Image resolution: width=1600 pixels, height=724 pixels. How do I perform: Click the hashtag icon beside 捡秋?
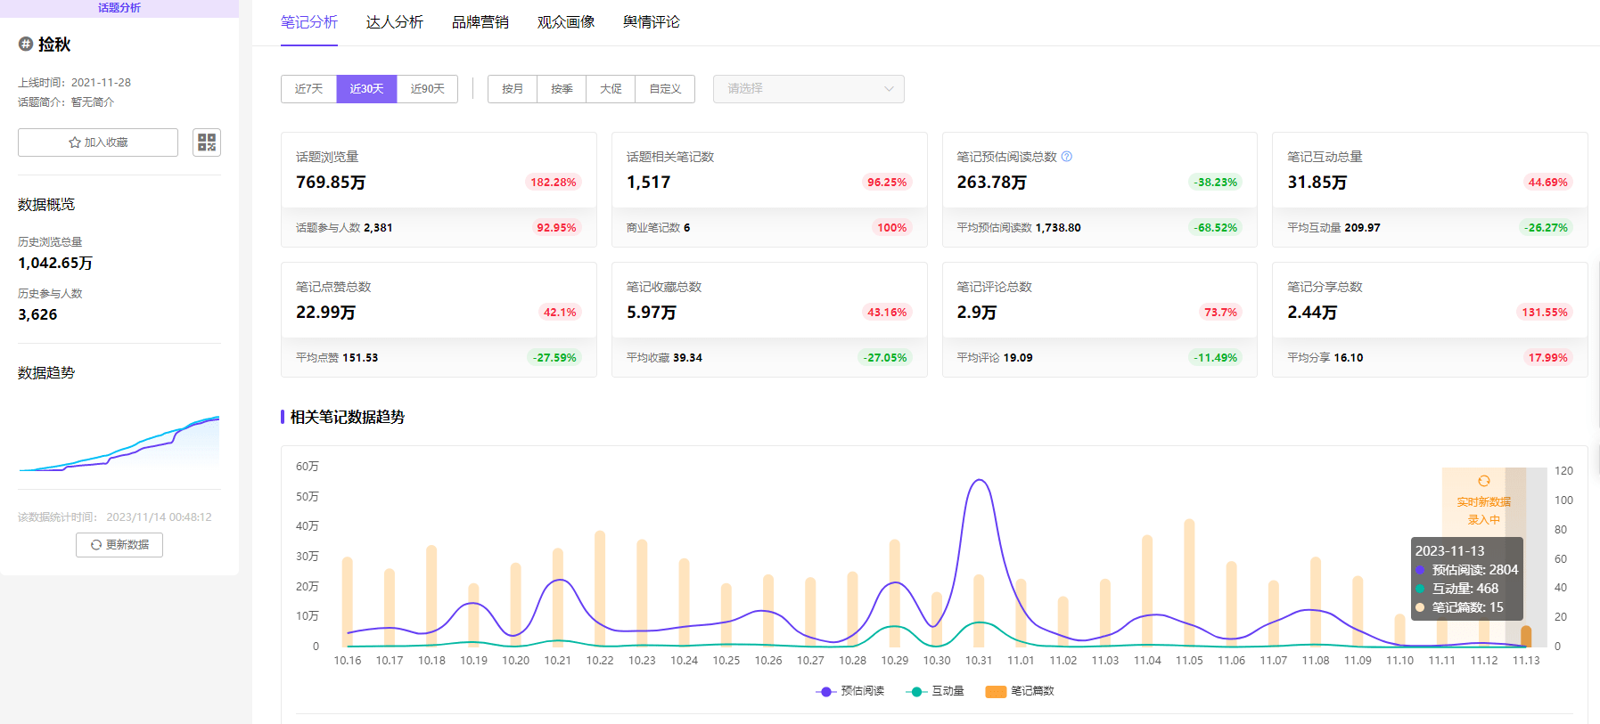tap(26, 44)
